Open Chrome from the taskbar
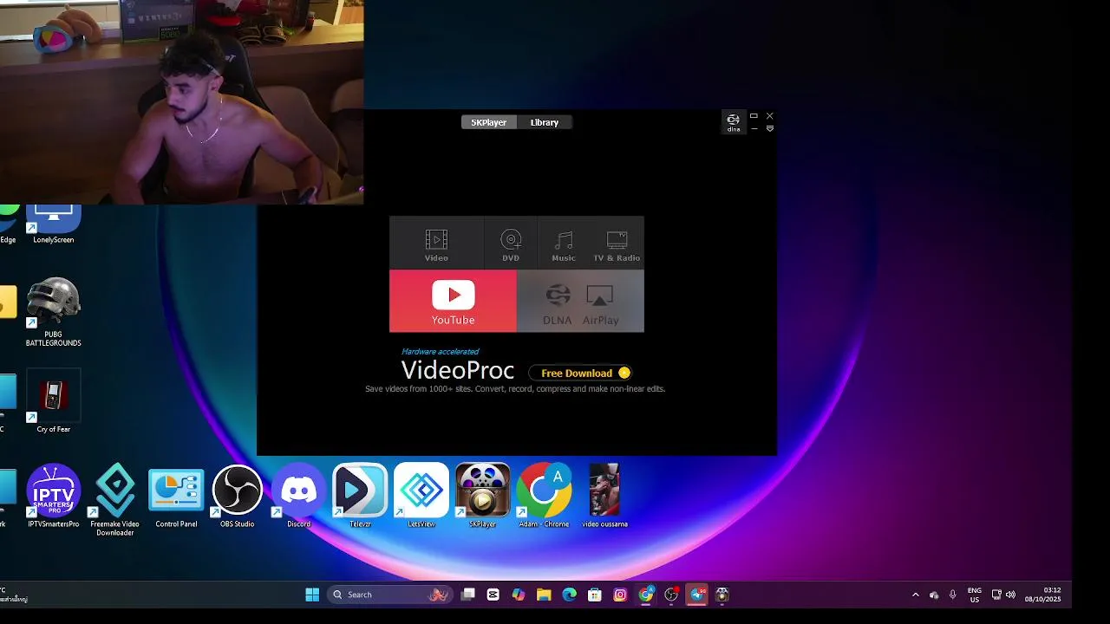The height and width of the screenshot is (624, 1110). pyautogui.click(x=646, y=595)
